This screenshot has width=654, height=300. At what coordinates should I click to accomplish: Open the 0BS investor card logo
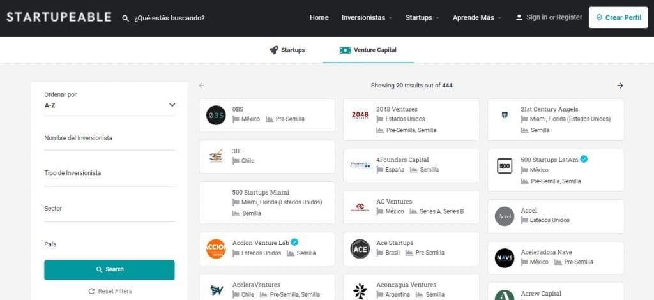(216, 115)
